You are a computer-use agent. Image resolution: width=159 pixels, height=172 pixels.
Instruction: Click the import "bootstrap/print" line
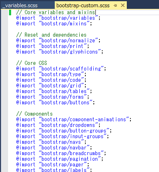pos(53,46)
